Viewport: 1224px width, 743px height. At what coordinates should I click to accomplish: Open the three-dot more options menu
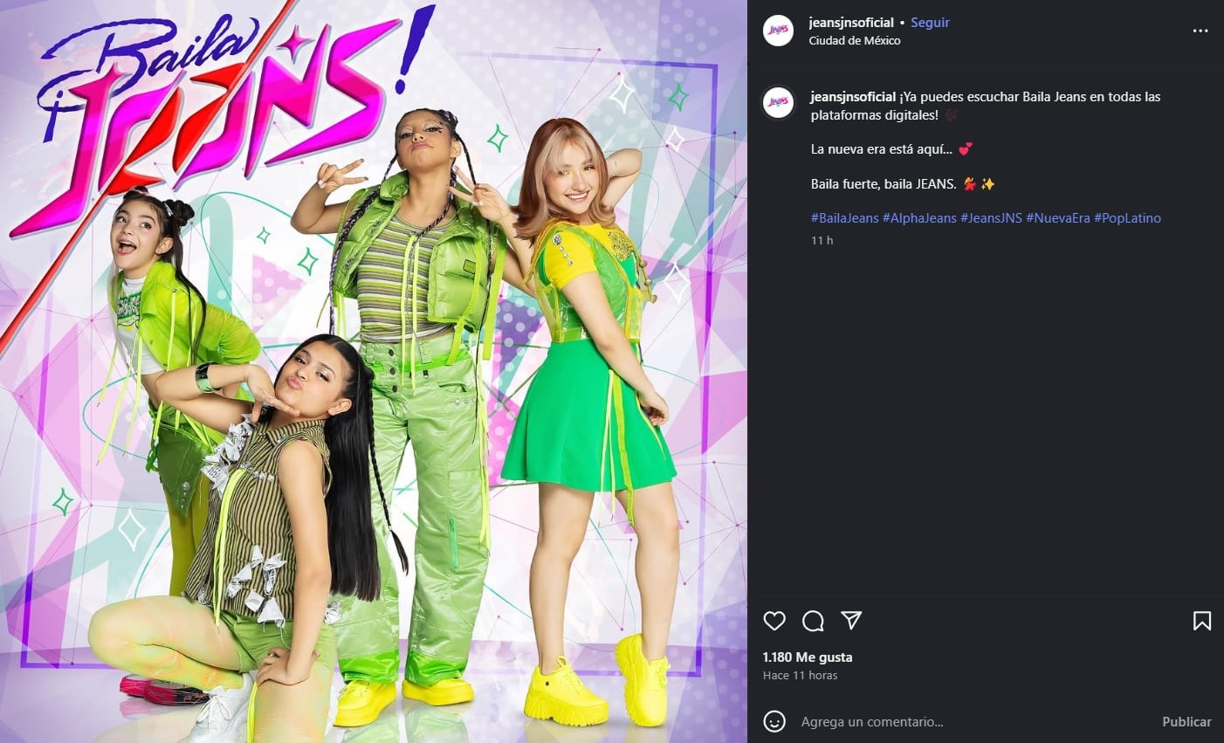pyautogui.click(x=1200, y=31)
